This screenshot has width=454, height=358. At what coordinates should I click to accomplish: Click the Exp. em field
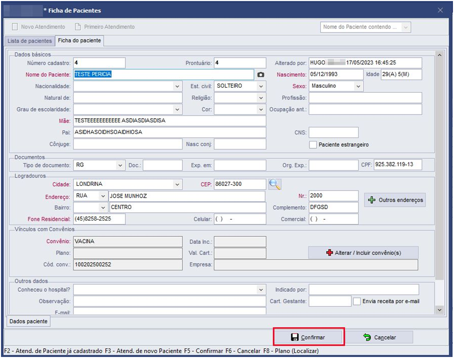(x=240, y=166)
